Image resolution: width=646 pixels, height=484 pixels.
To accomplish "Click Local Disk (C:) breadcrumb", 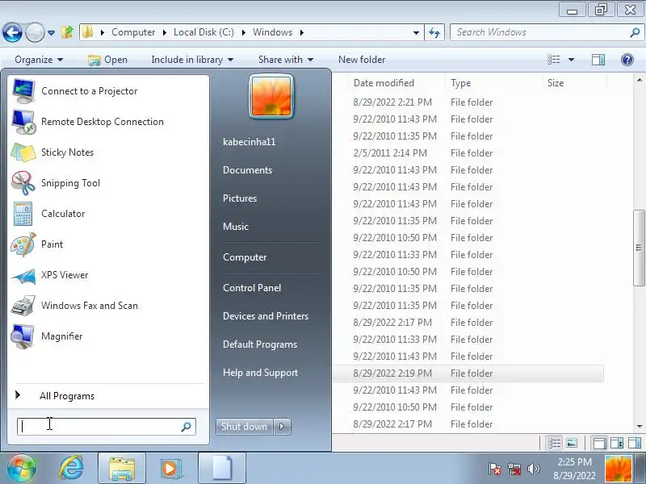I will pyautogui.click(x=203, y=32).
